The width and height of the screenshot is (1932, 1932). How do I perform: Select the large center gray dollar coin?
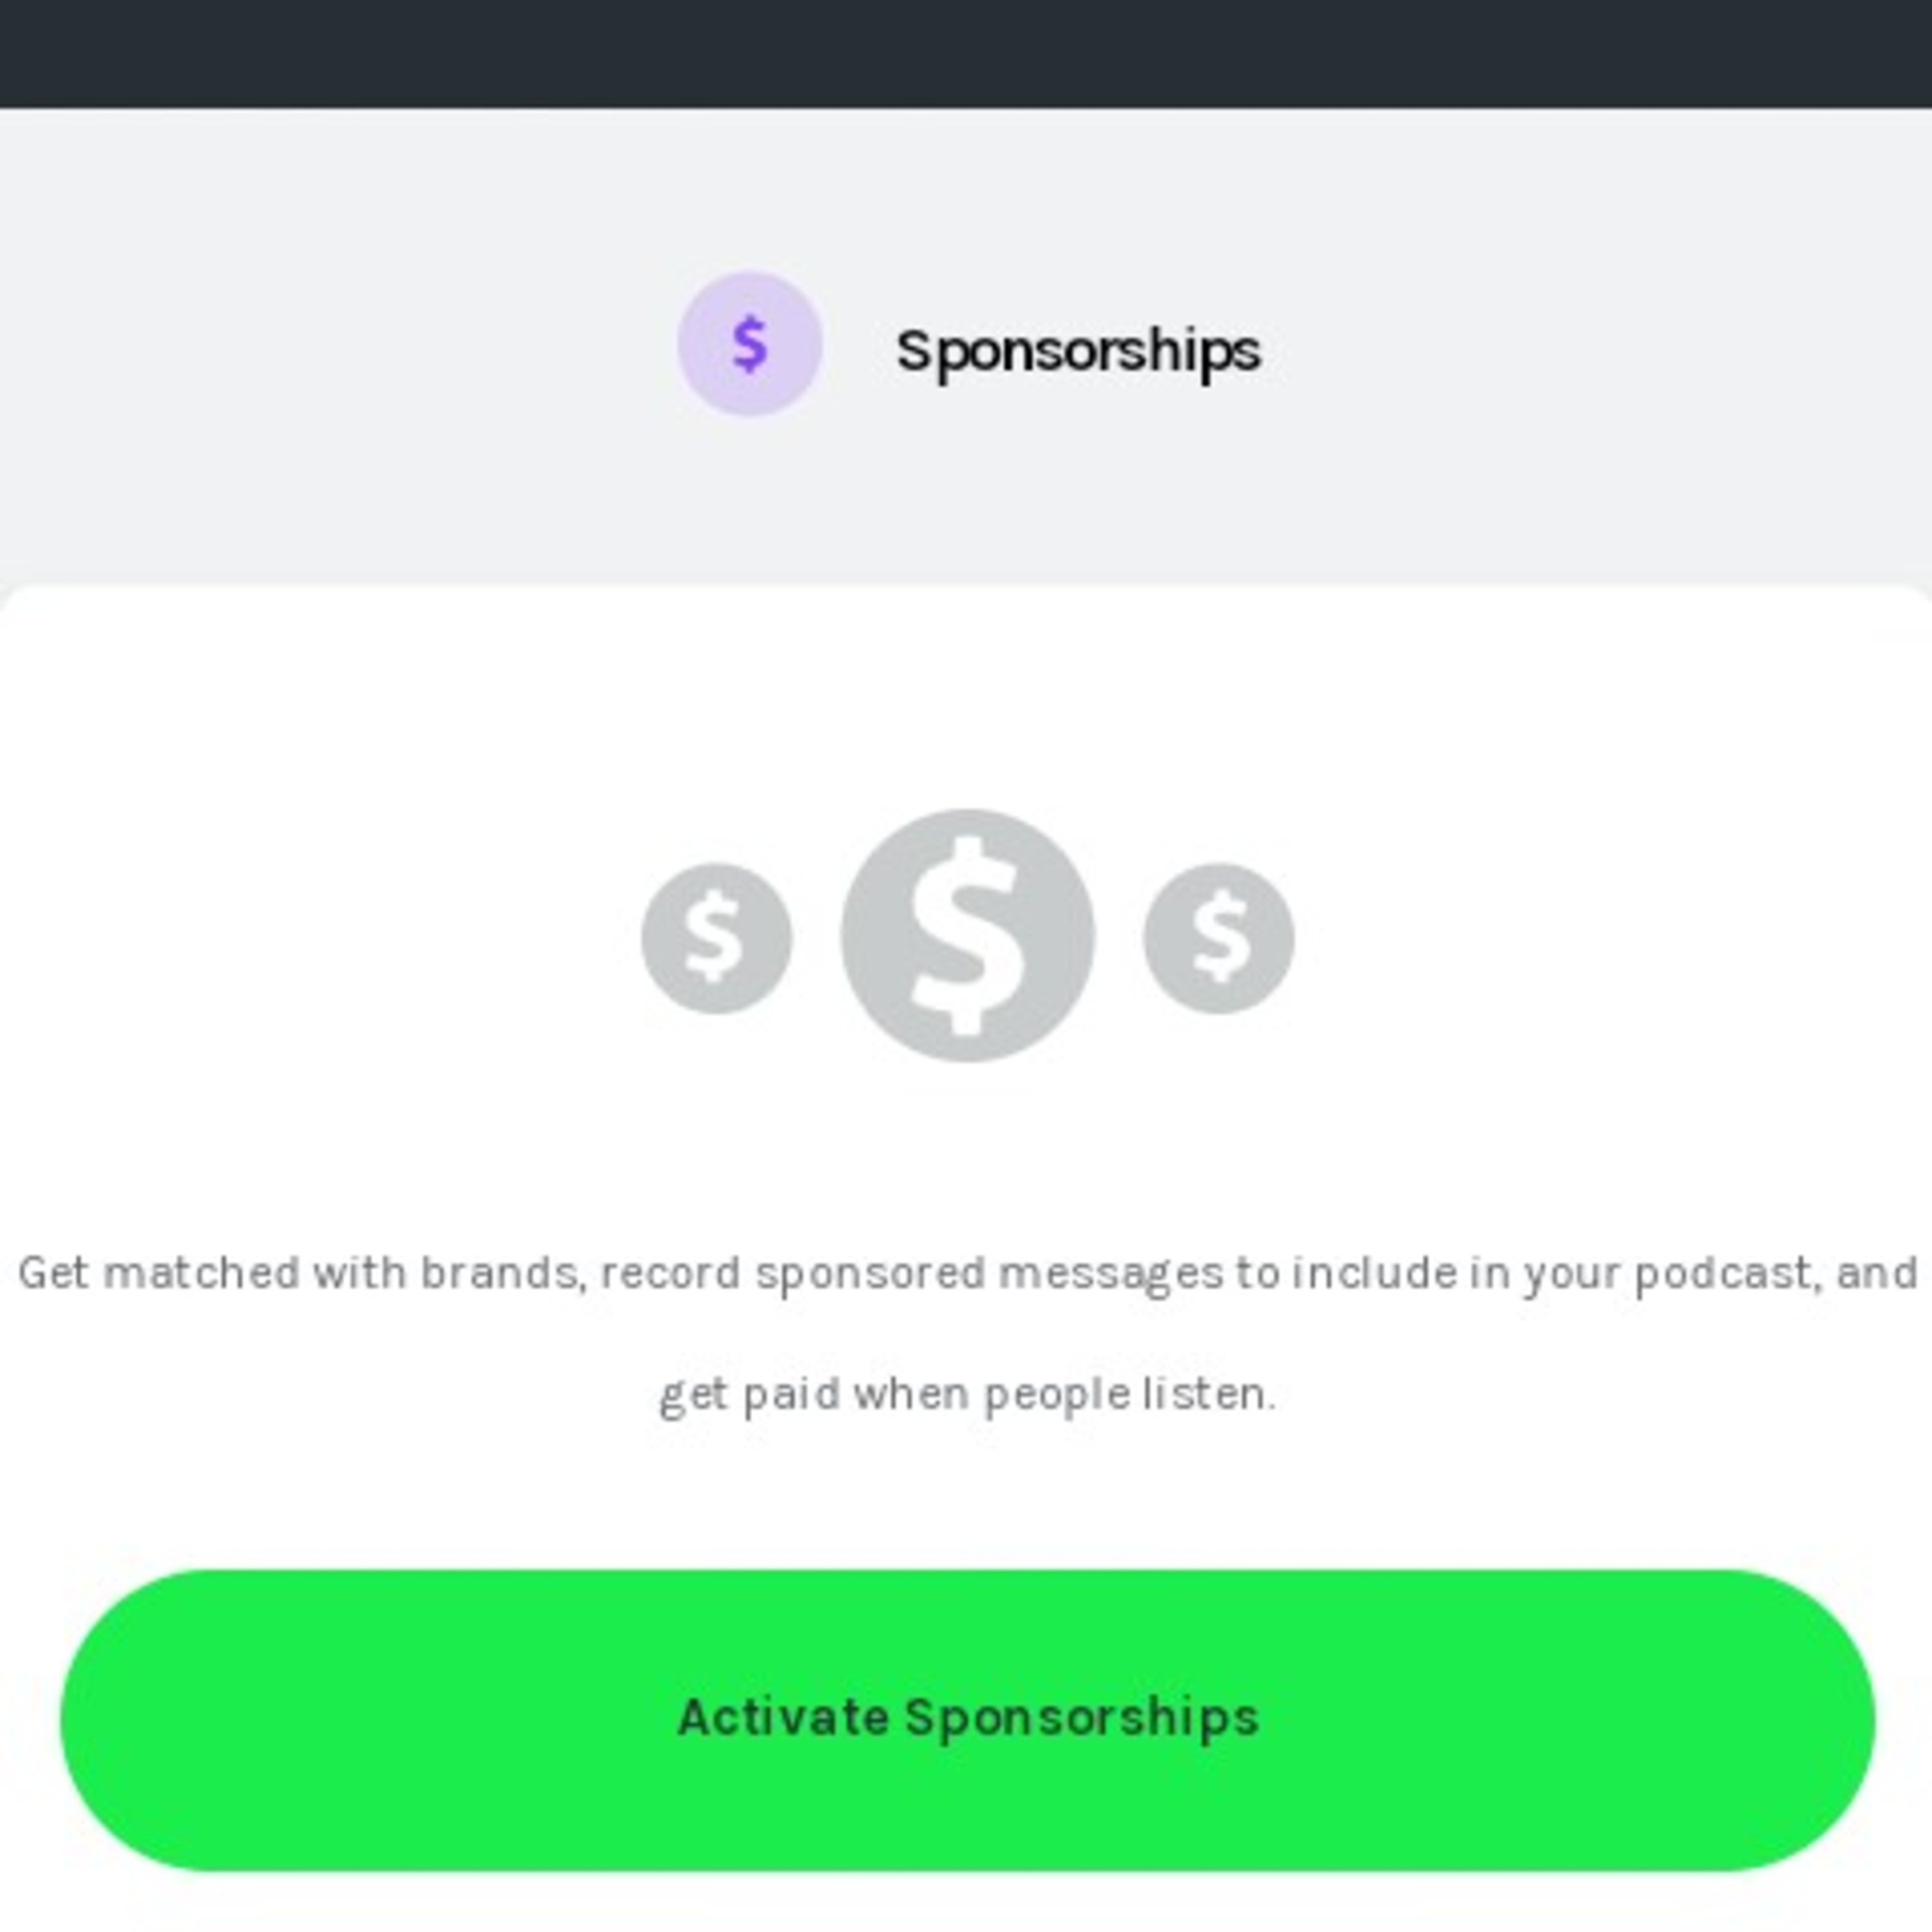pos(967,935)
